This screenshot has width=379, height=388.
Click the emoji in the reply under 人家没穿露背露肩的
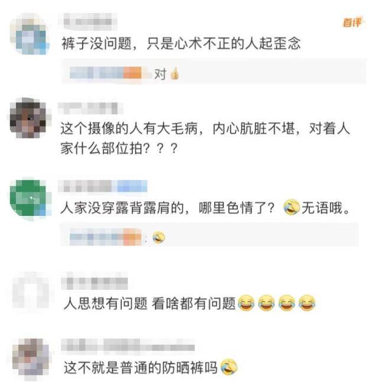[158, 237]
